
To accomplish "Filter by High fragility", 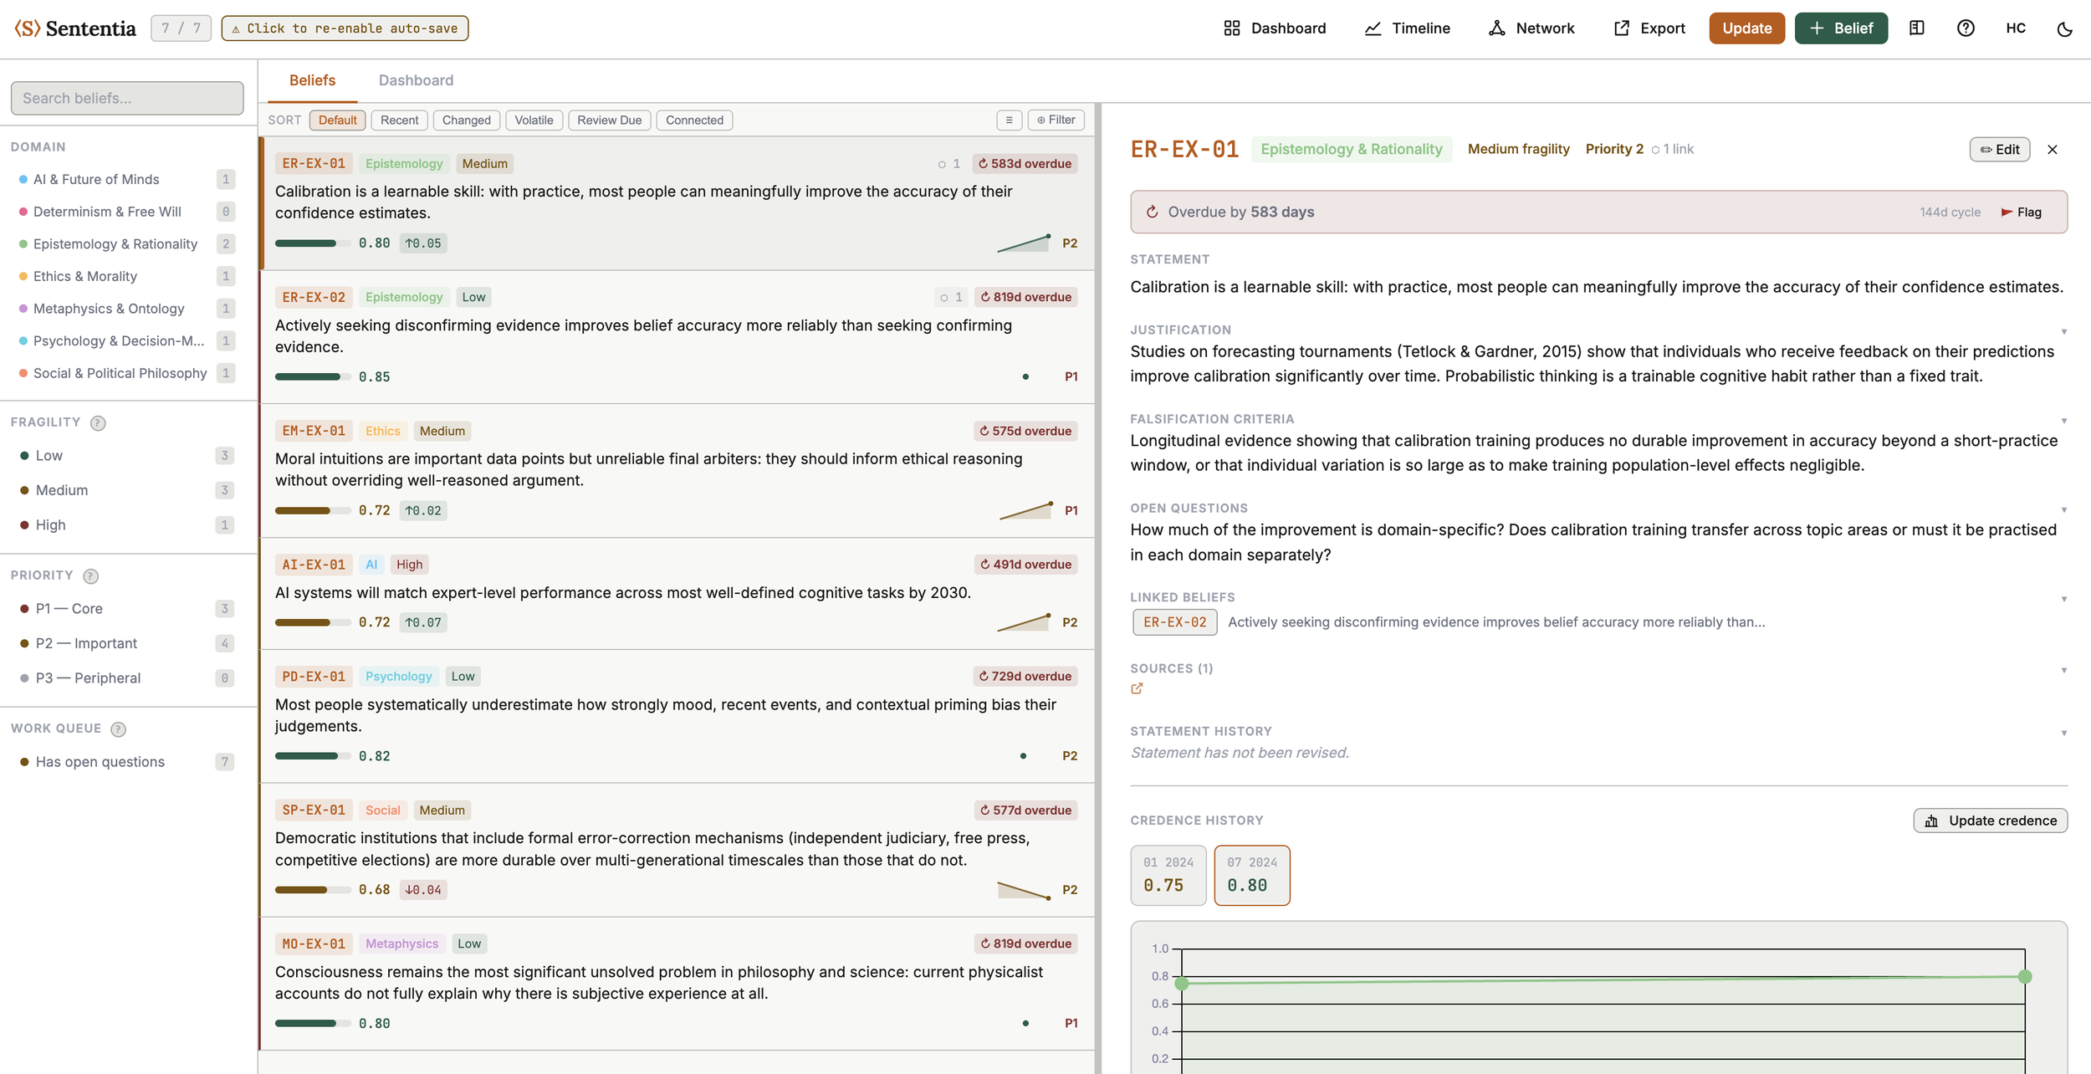I will click(x=126, y=525).
